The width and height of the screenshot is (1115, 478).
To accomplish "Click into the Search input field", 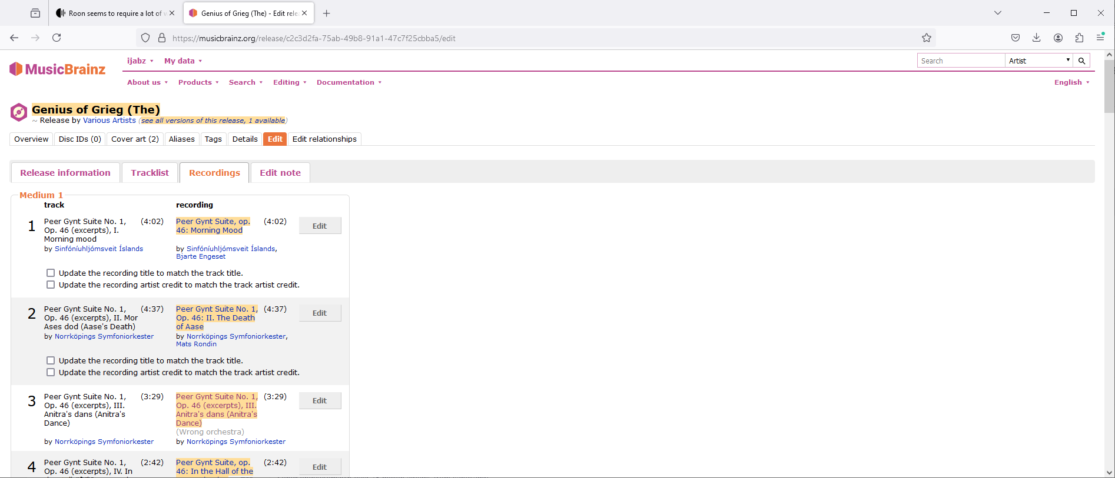I will pyautogui.click(x=961, y=61).
